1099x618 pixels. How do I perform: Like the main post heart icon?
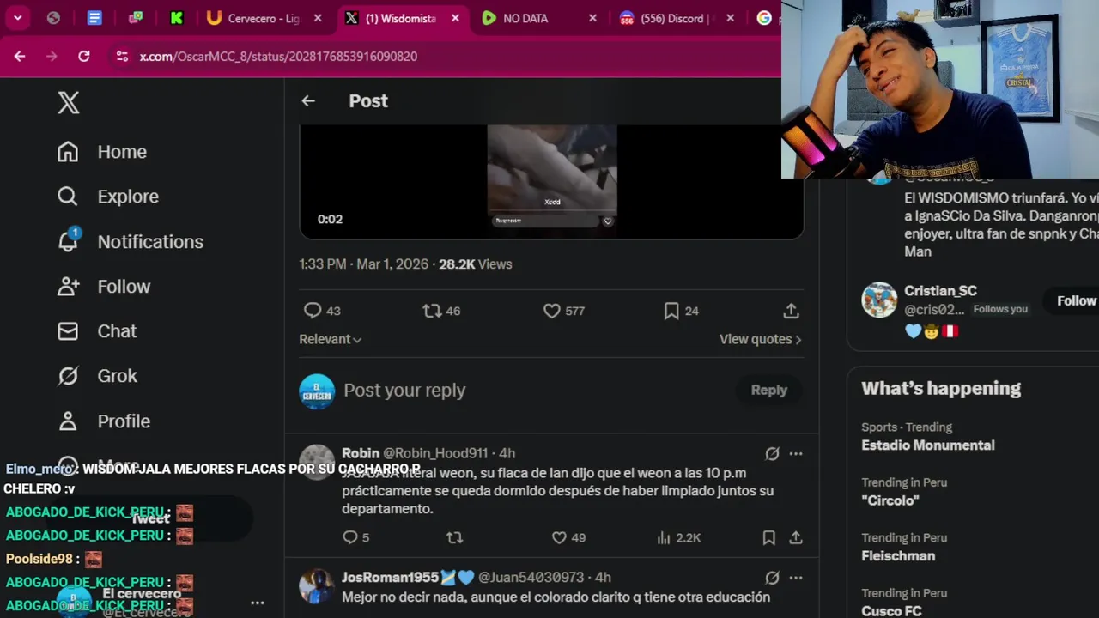point(552,311)
